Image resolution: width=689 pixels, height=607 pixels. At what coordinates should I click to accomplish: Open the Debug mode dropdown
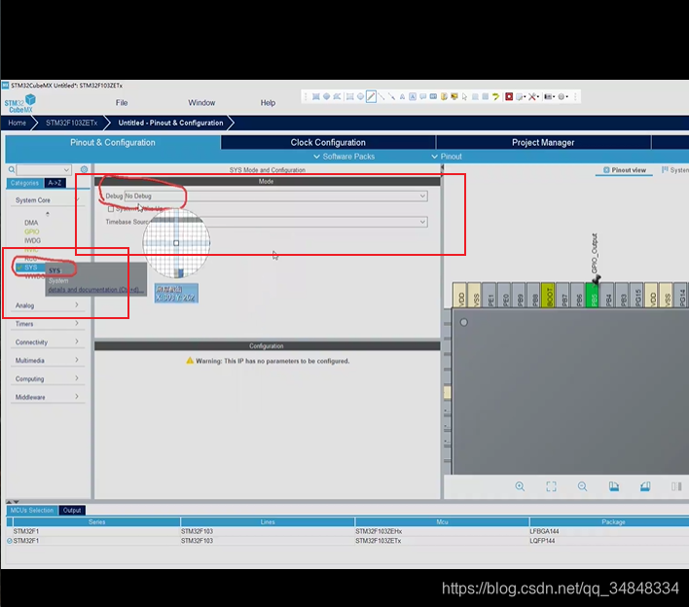pyautogui.click(x=276, y=196)
